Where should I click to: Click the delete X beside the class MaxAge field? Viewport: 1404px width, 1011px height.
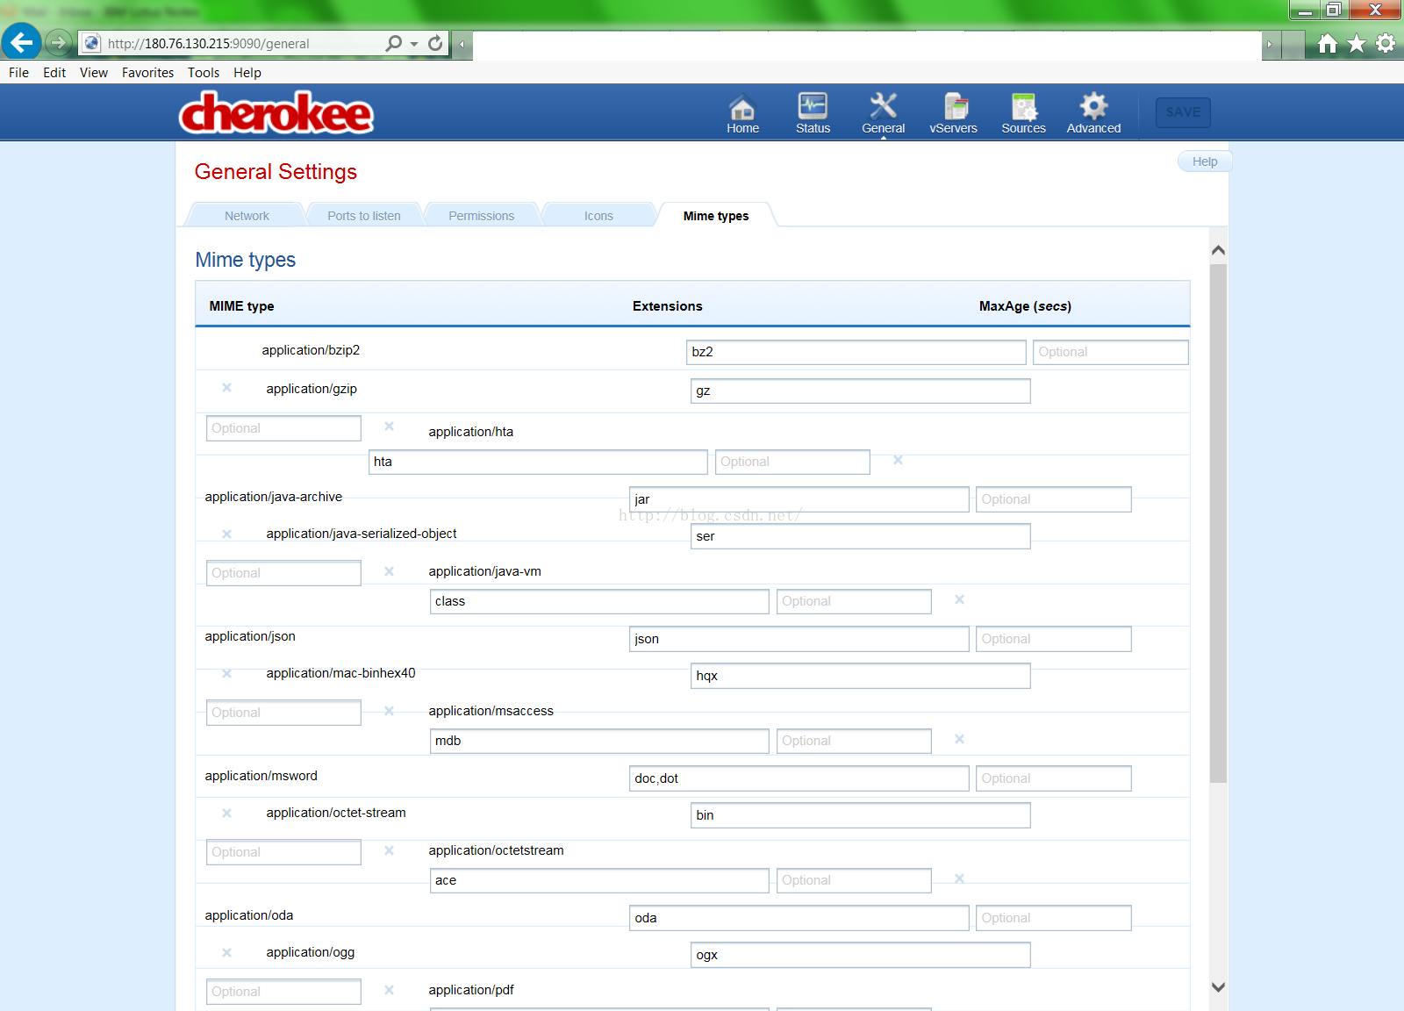coord(959,599)
